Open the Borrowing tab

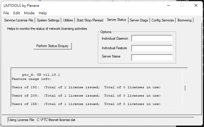[x=185, y=20]
